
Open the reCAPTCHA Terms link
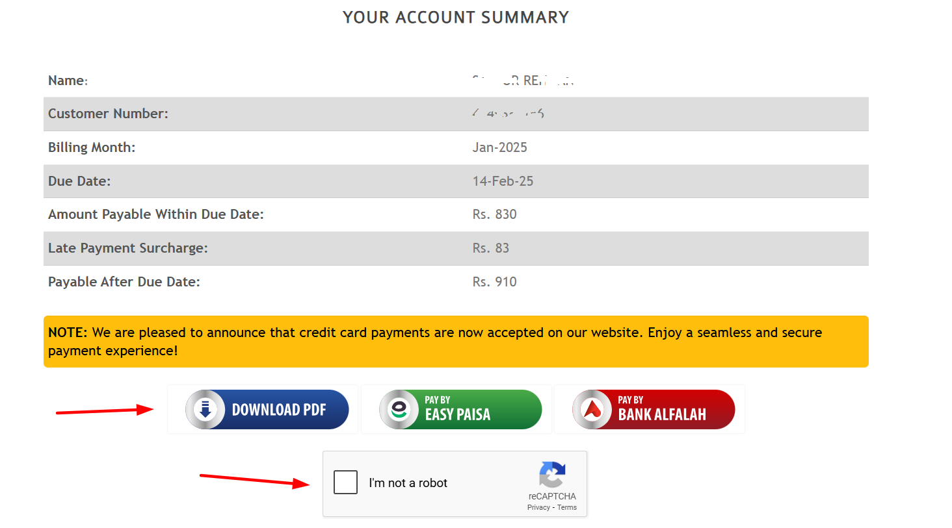(x=566, y=507)
